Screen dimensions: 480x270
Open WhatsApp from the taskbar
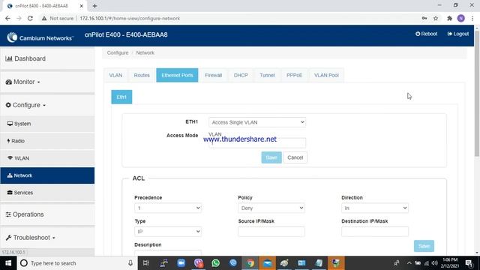tap(215, 263)
